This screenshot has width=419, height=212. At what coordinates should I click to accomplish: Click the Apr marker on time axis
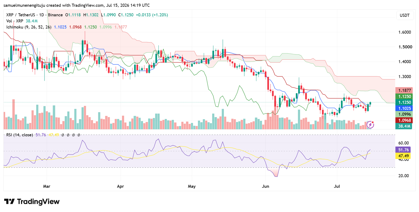point(120,186)
